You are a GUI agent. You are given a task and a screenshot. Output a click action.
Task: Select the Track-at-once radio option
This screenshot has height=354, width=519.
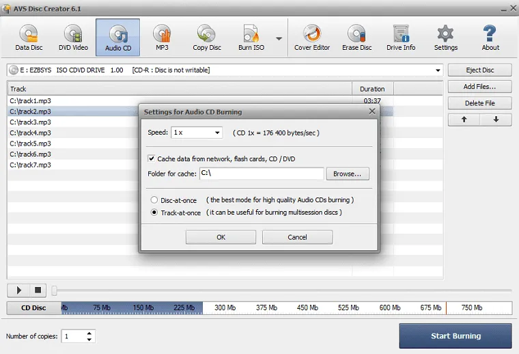pos(154,213)
